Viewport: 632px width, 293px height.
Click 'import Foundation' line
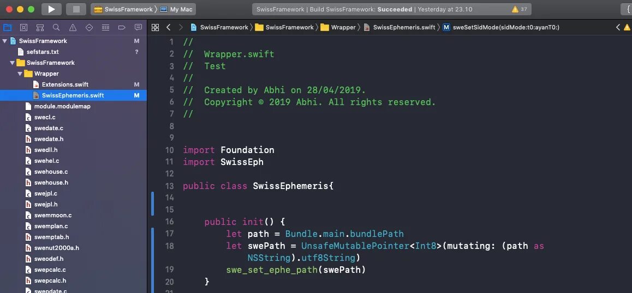coord(229,150)
